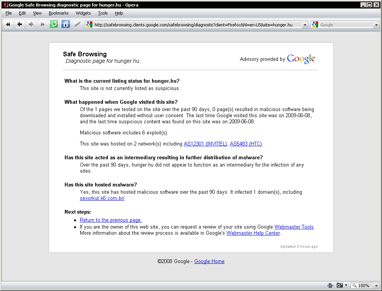Click Return to the previous page link
This screenshot has width=382, height=291.
pyautogui.click(x=111, y=220)
